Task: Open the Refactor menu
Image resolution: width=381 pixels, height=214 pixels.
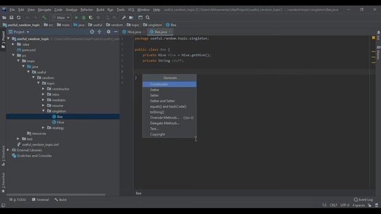Action: click(x=87, y=10)
